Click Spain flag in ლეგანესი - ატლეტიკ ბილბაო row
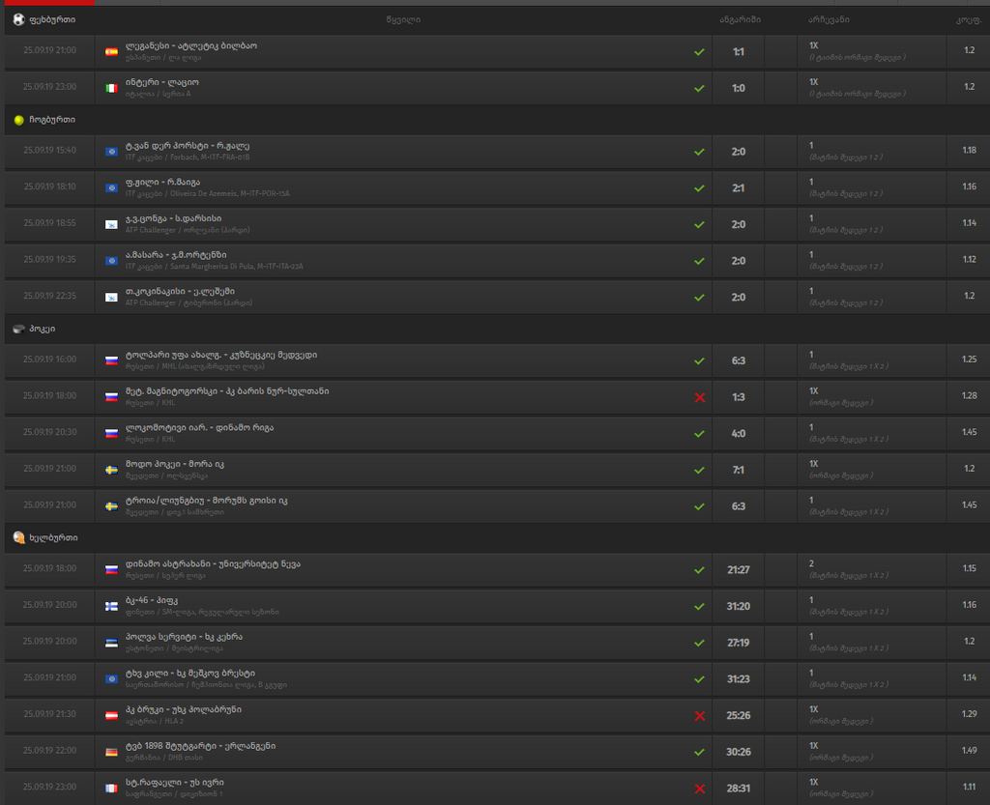The image size is (990, 805). tap(112, 52)
